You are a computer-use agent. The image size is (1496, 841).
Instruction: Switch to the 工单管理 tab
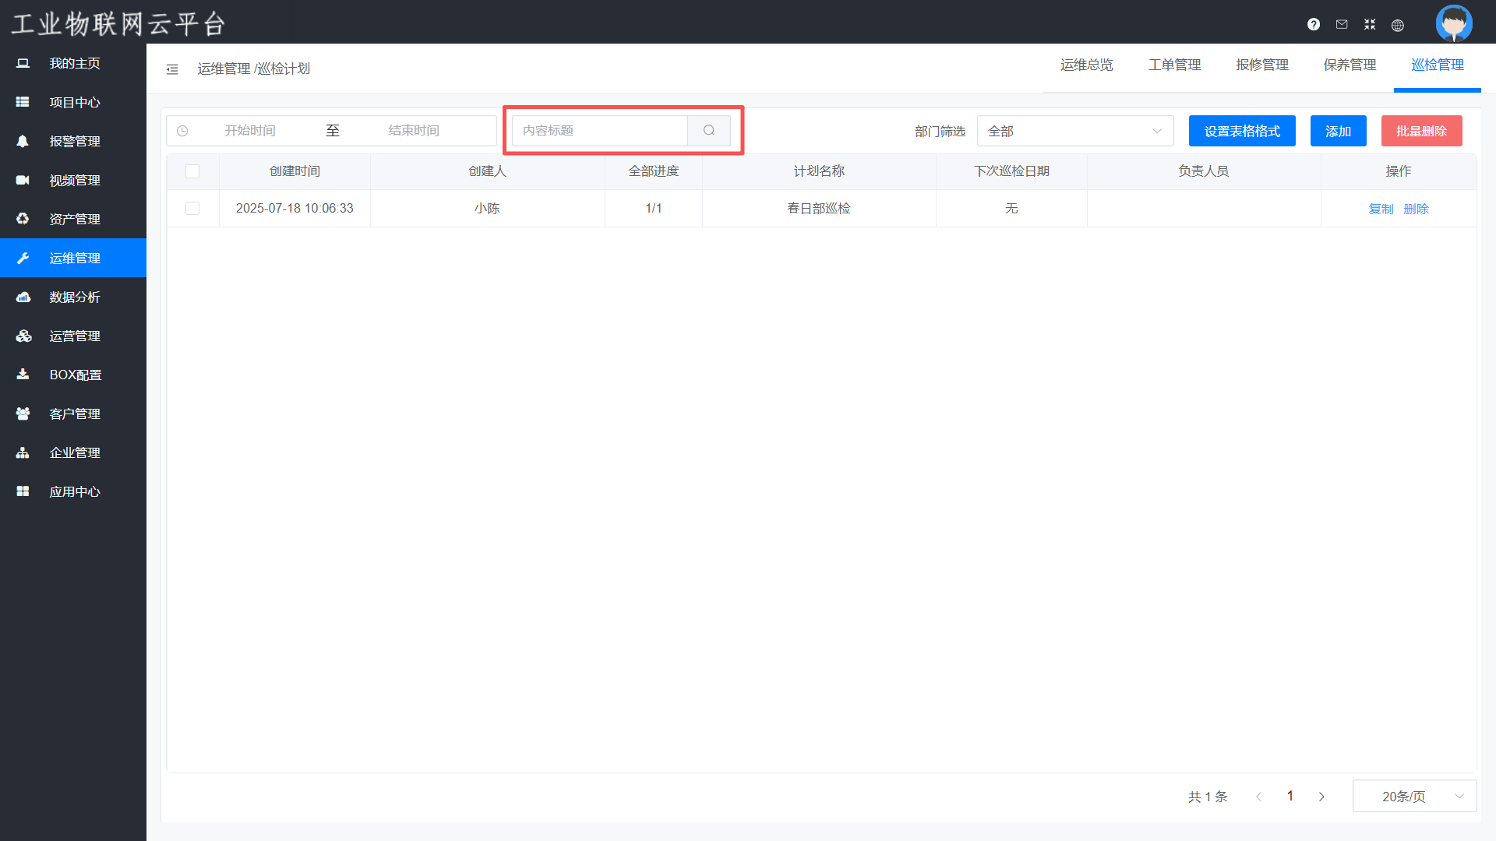point(1174,65)
